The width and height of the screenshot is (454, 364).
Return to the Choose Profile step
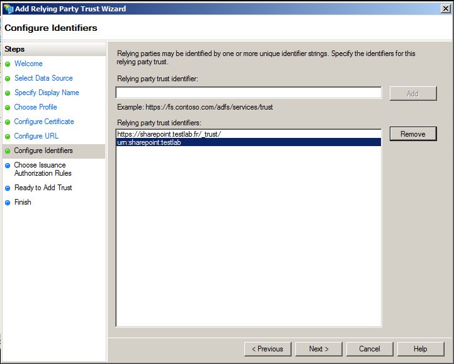coord(36,107)
